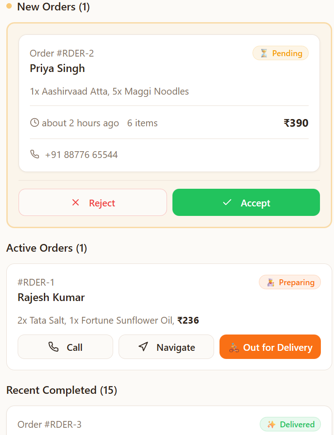The image size is (334, 435).
Task: Click the Active Orders (1) heading
Action: tap(47, 248)
